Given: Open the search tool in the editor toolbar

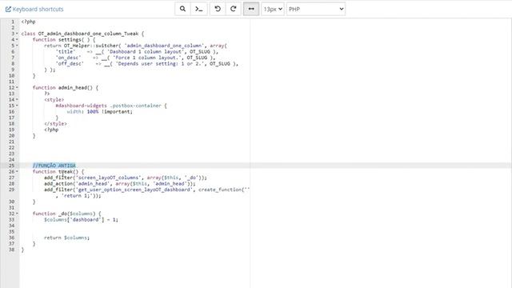Looking at the screenshot, I should [182, 9].
